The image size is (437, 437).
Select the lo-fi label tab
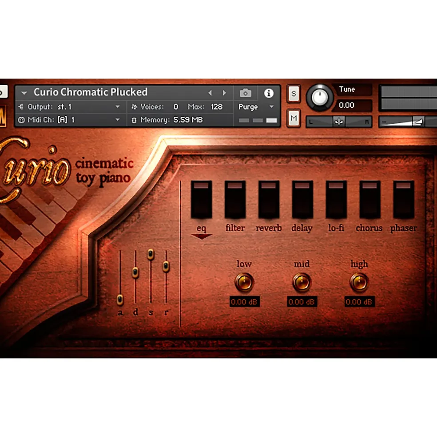pos(336,228)
